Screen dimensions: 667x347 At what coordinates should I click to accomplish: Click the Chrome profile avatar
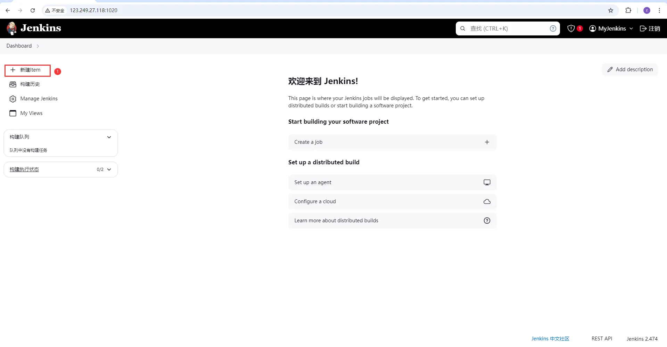click(x=647, y=10)
